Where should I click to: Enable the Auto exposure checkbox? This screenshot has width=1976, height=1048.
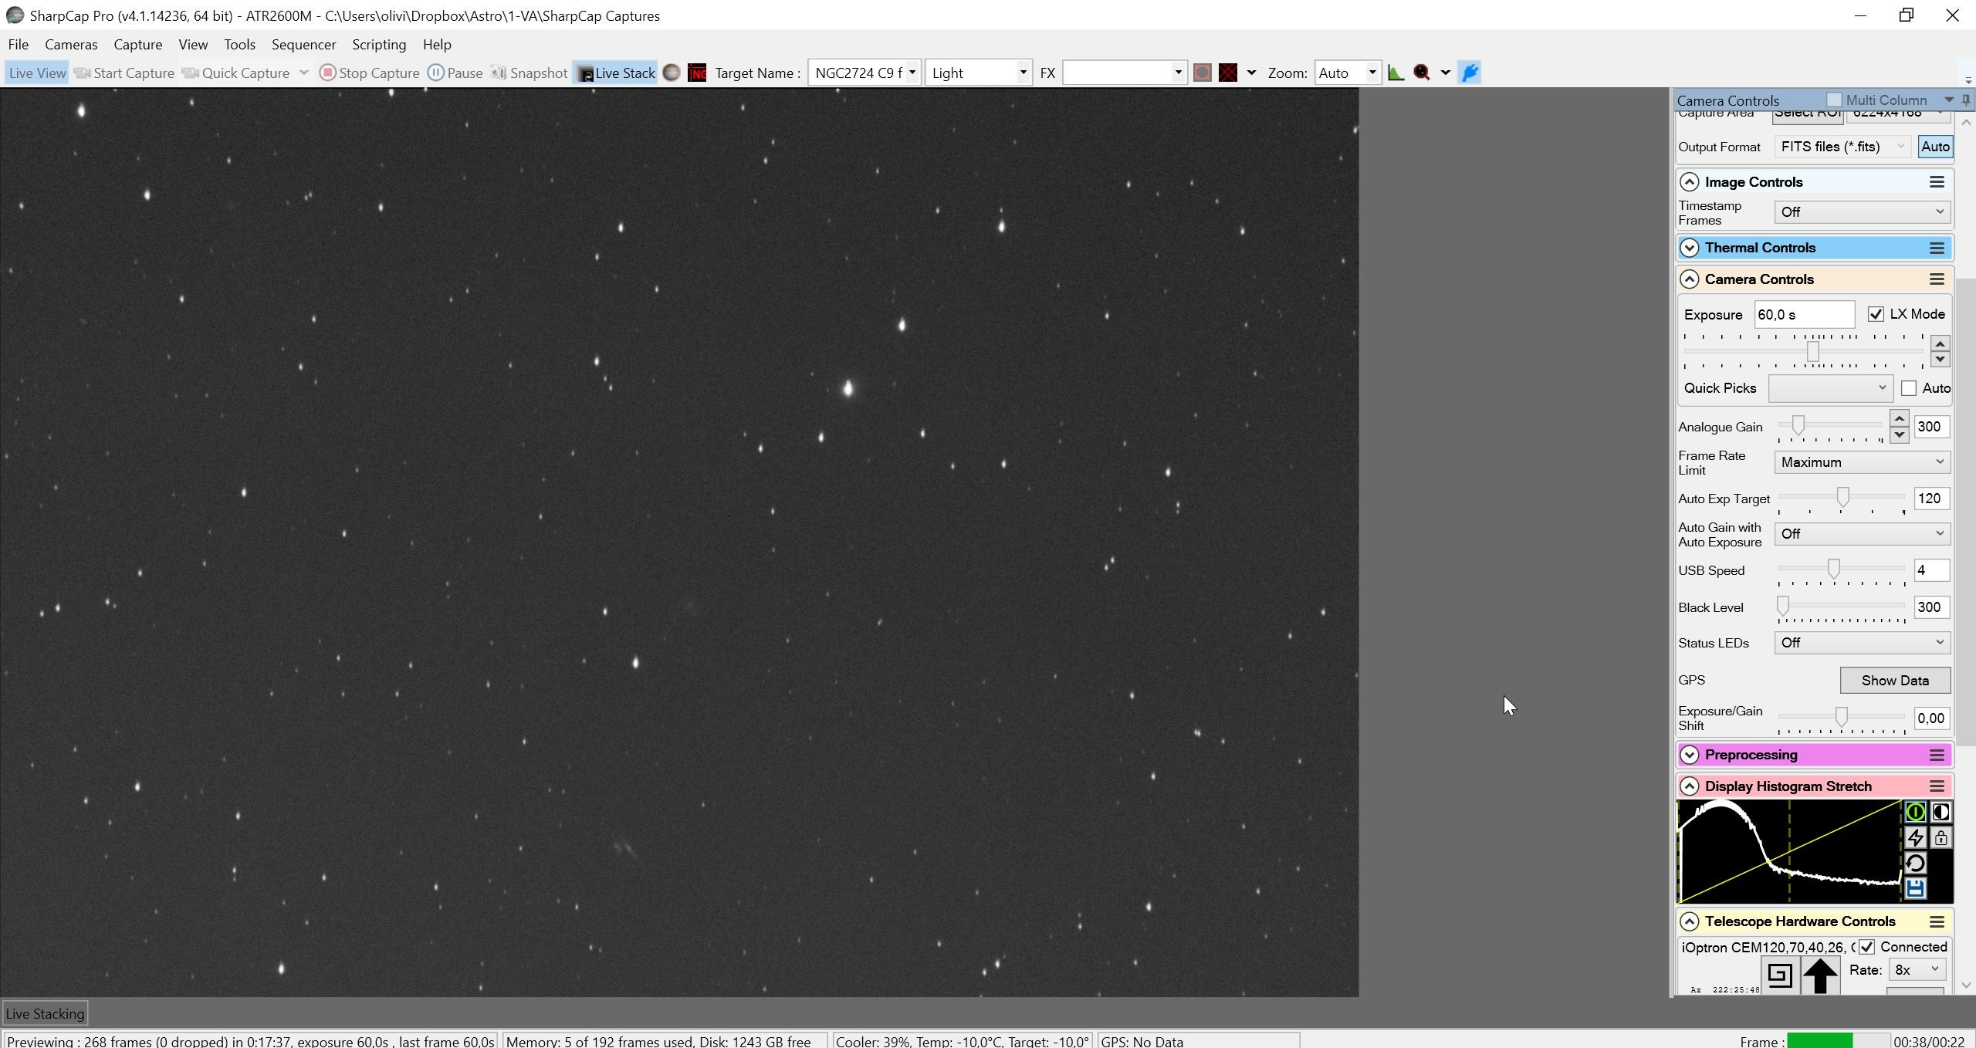tap(1909, 388)
